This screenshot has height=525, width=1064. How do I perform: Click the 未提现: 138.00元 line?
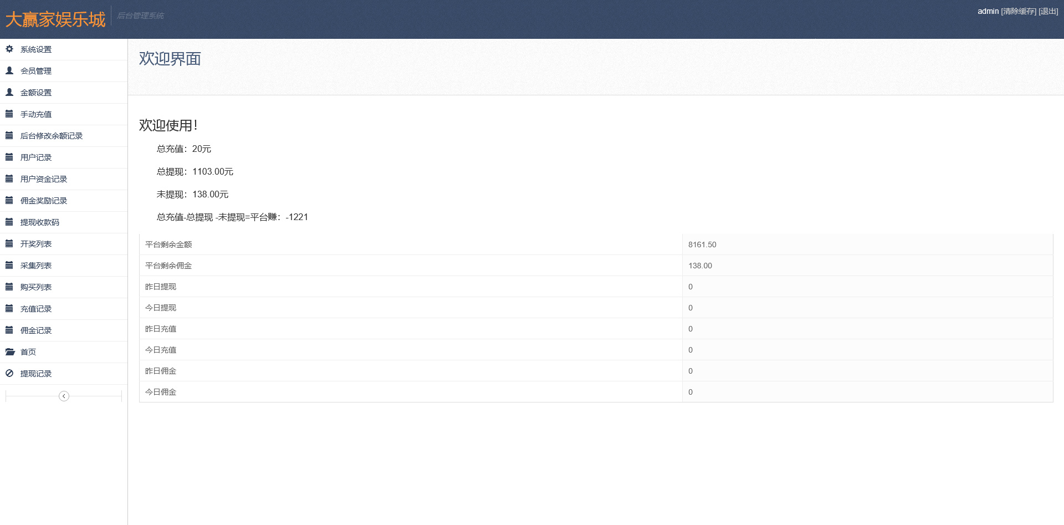click(x=193, y=195)
